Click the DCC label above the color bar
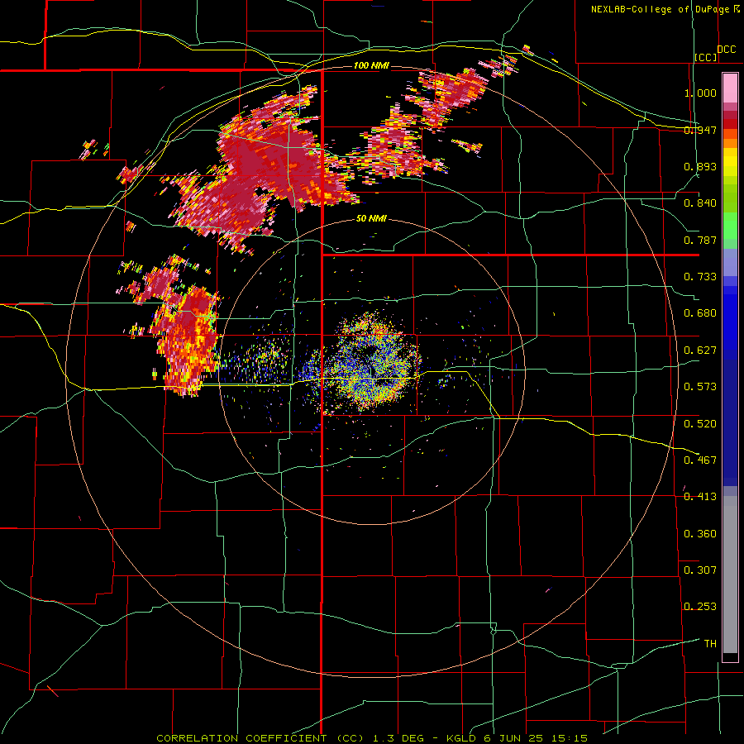The image size is (744, 744). click(x=726, y=50)
